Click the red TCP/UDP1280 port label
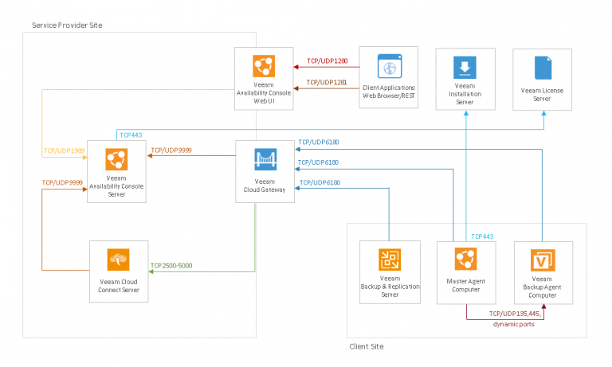The height and width of the screenshot is (367, 612). click(327, 61)
